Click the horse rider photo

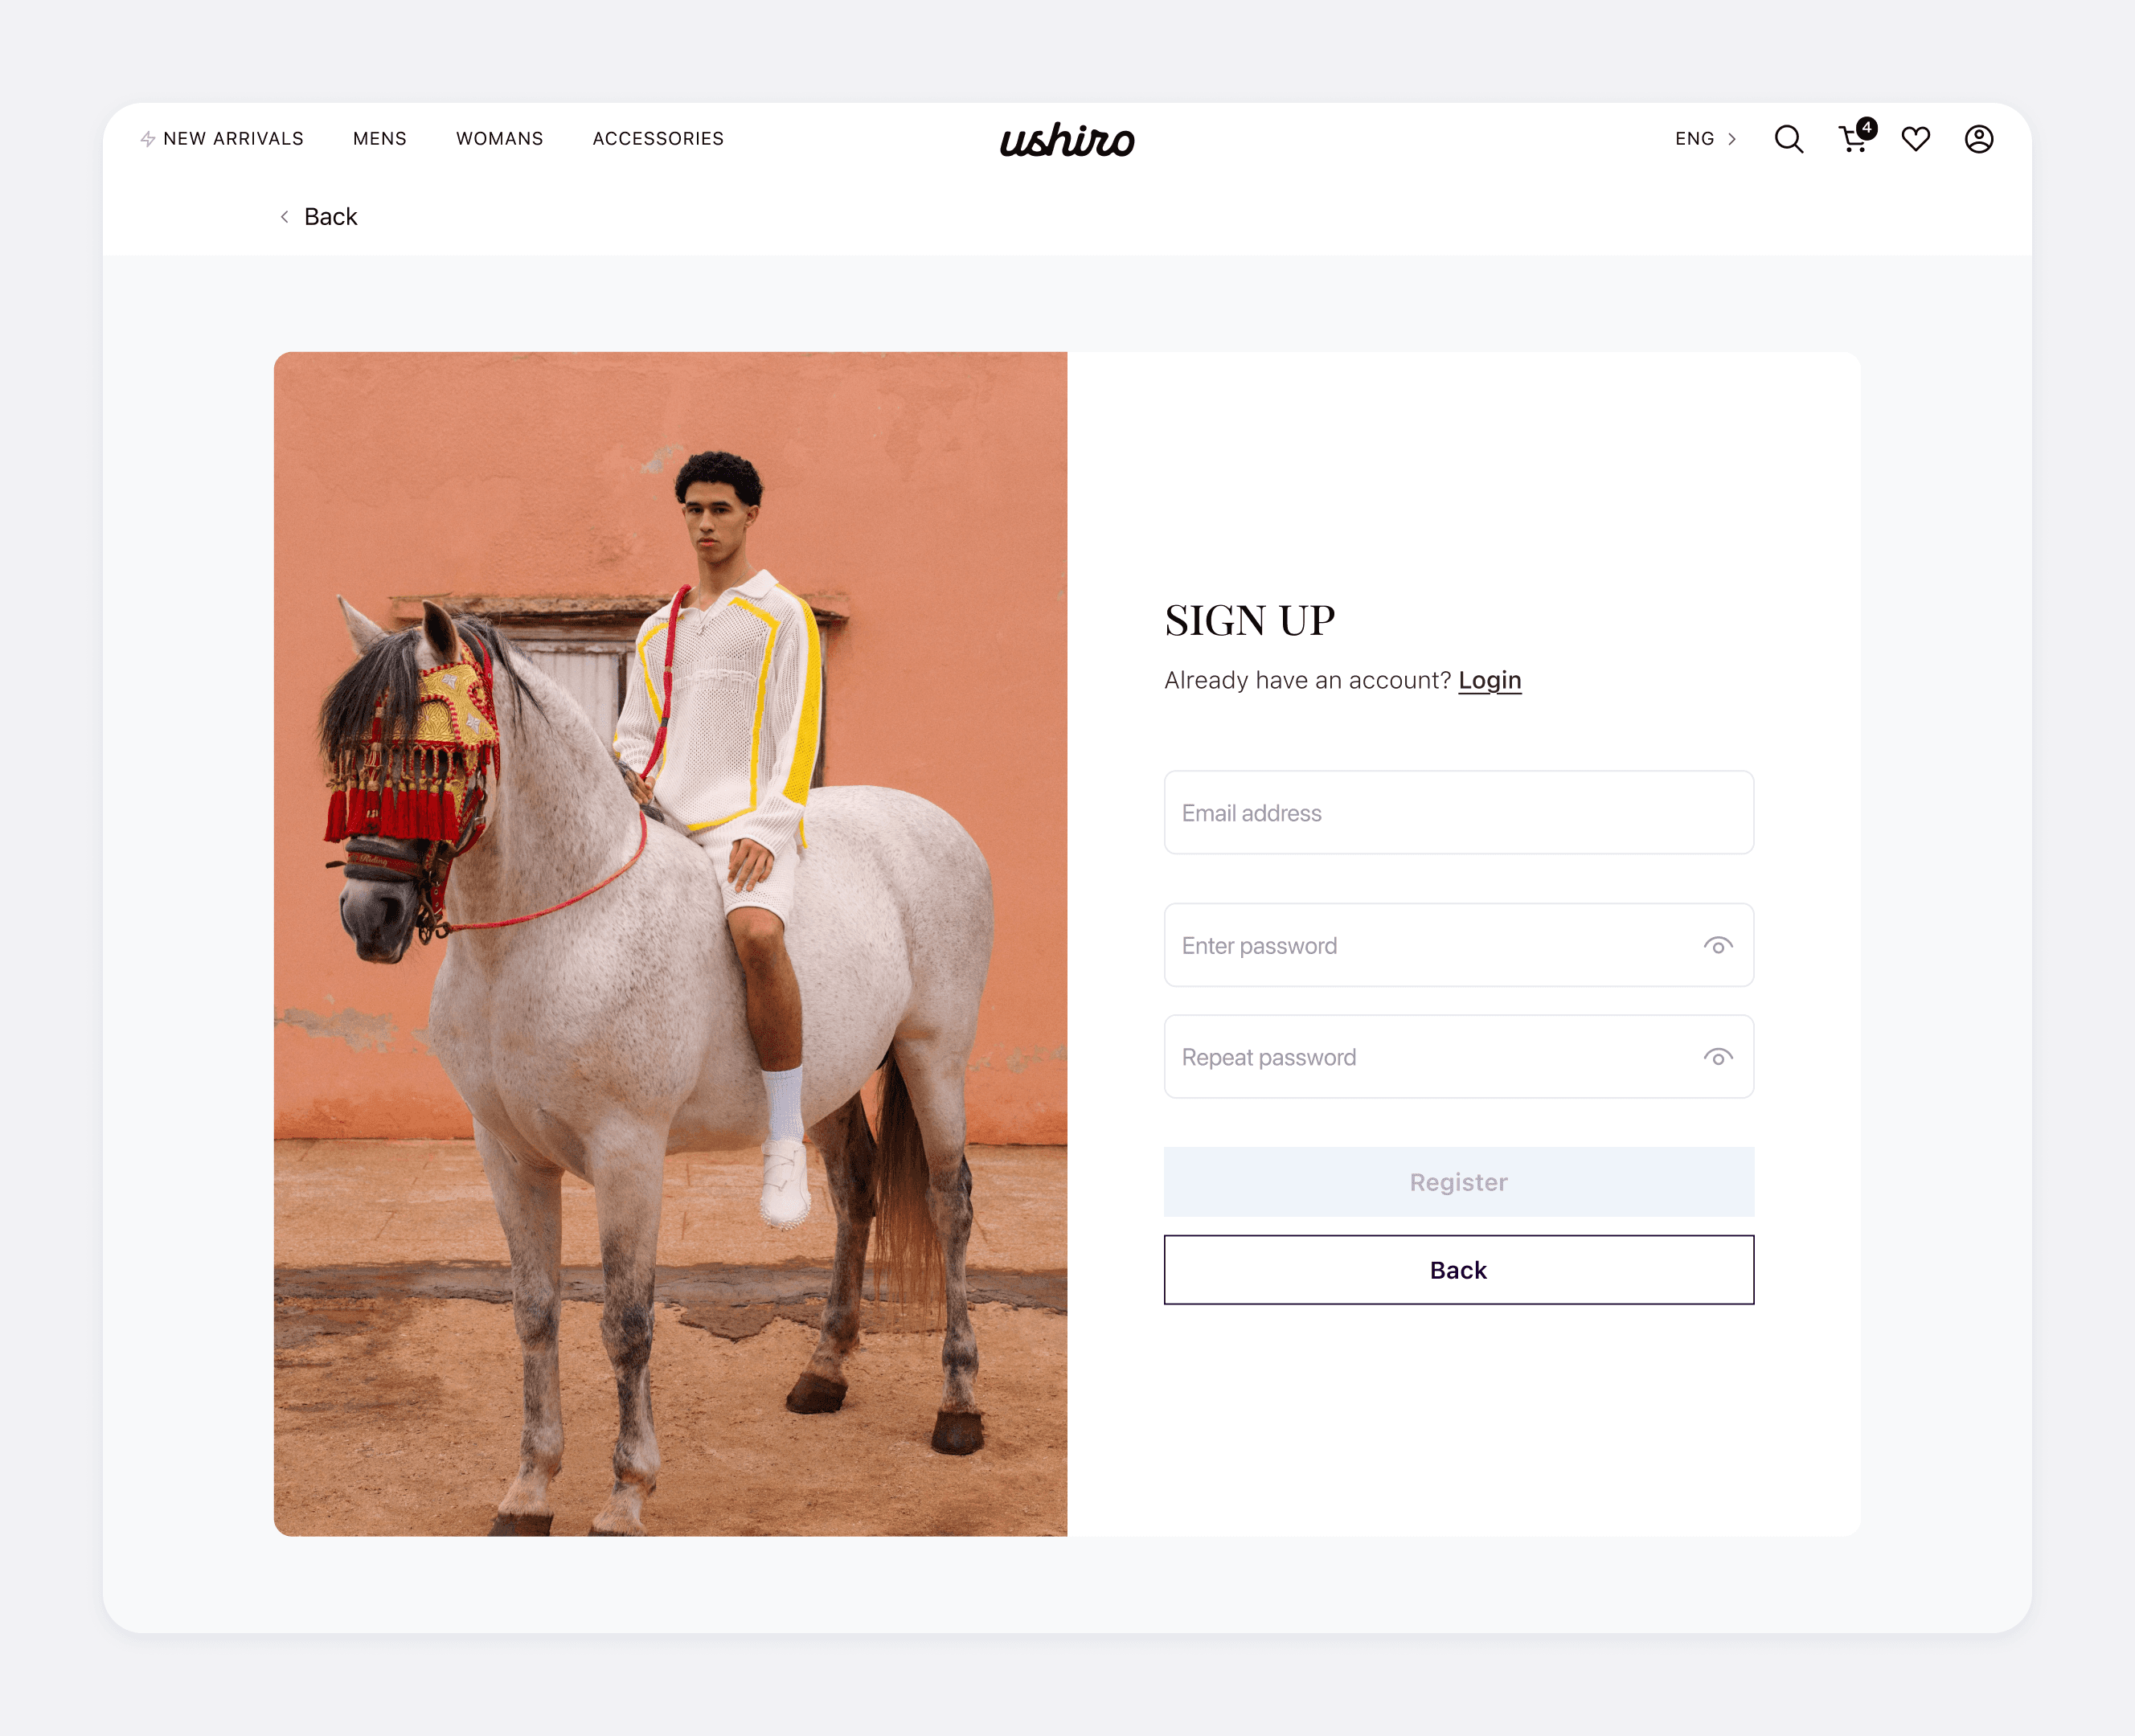click(x=670, y=944)
